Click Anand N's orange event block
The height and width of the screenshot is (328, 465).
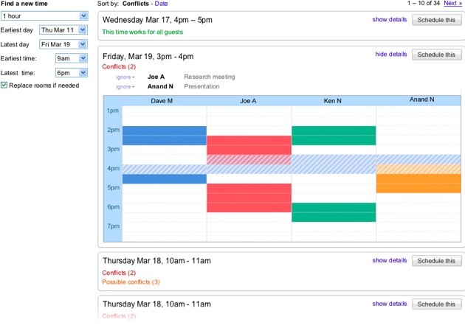click(x=419, y=181)
